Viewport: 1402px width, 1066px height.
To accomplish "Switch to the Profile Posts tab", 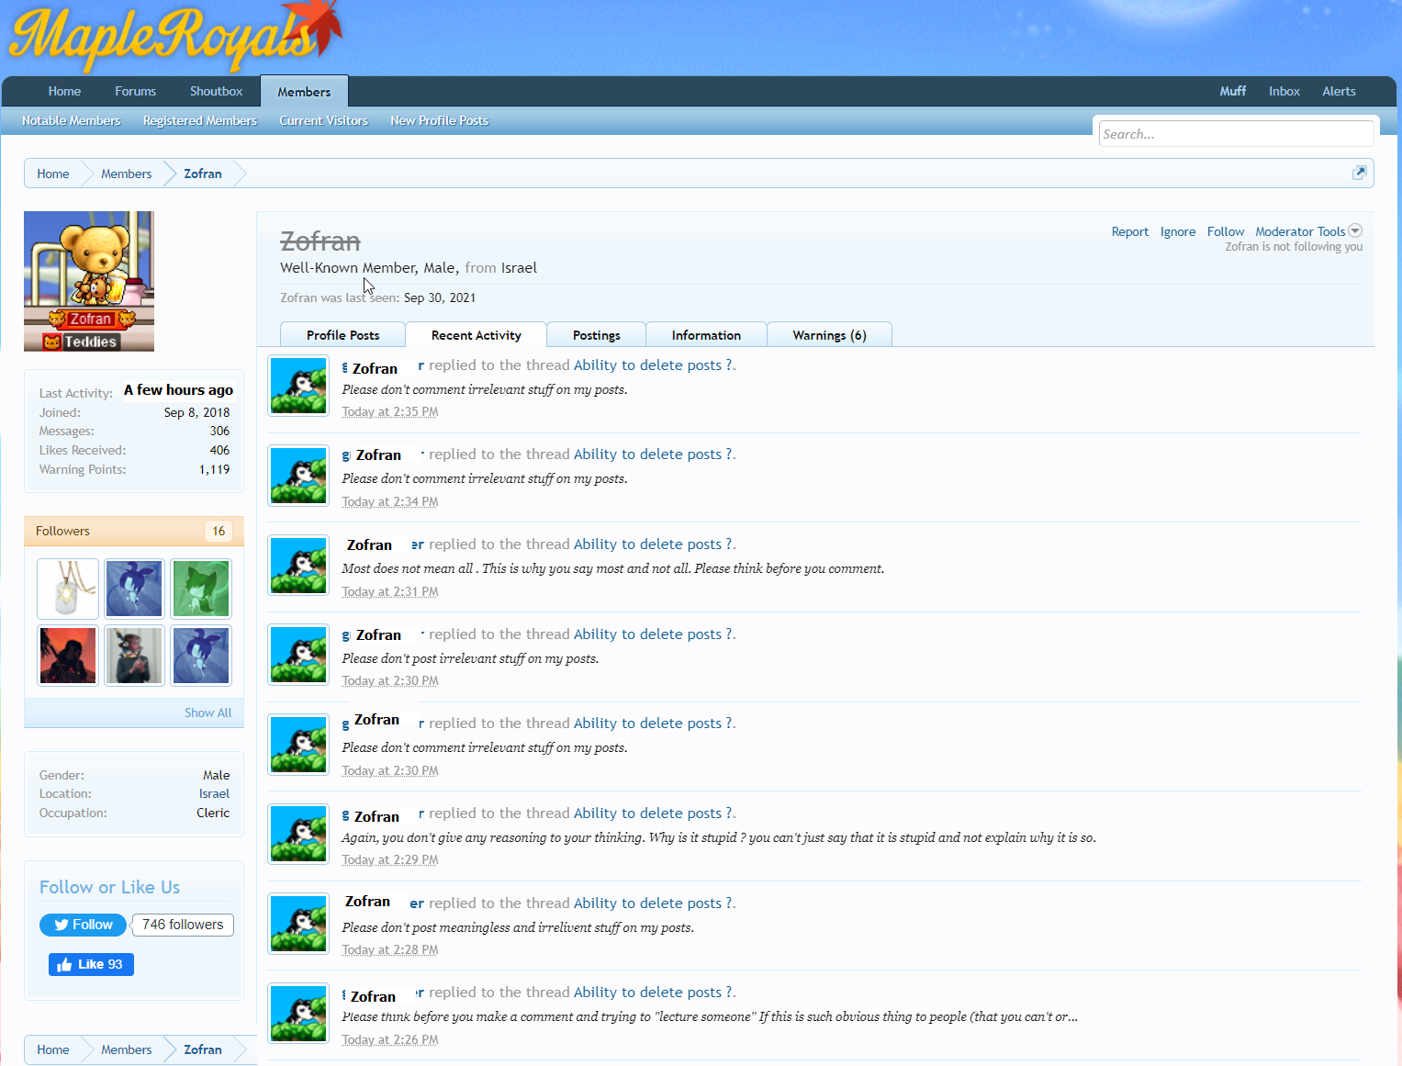I will coord(342,335).
